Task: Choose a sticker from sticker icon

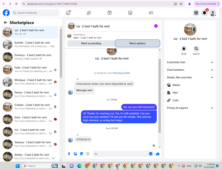Action: click(x=82, y=154)
